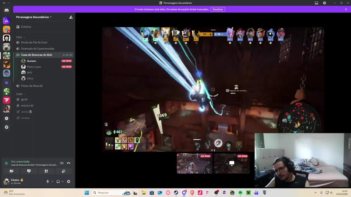351x197 pixels.
Task: Open Eventos in the channel list
Action: [x=44, y=27]
